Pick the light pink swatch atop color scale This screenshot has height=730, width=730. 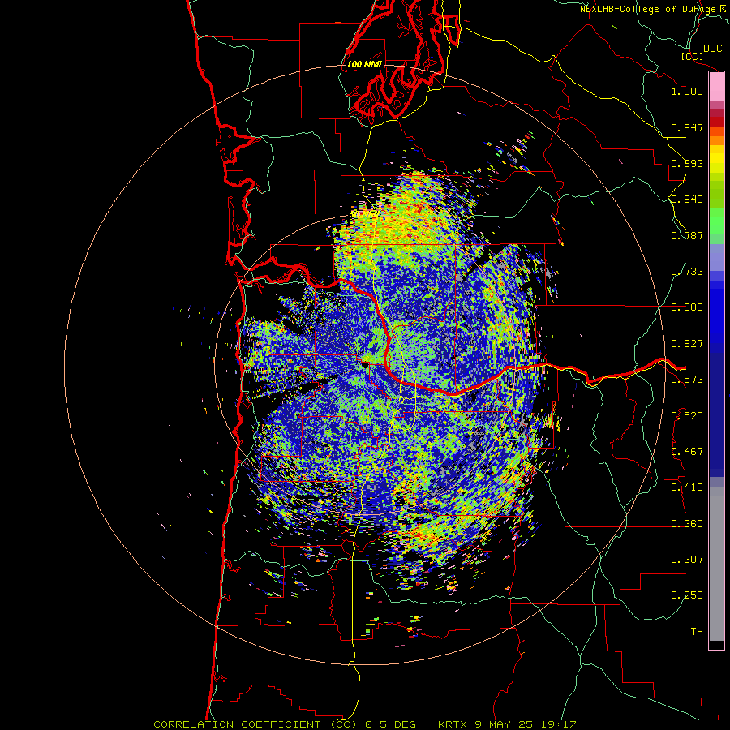[716, 86]
